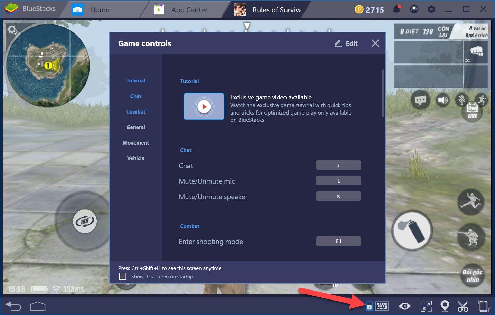Click the F1 key for shooting mode
495x315 pixels.
pos(338,241)
